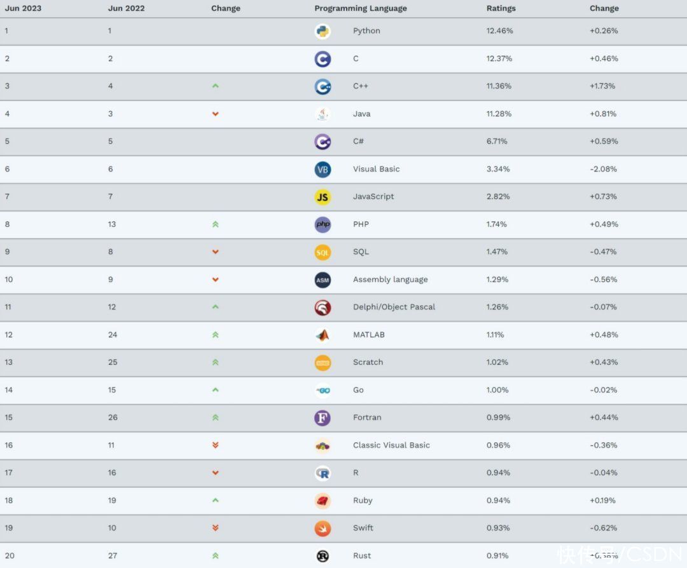687x568 pixels.
Task: Click the Swift bird icon
Action: coord(323,529)
